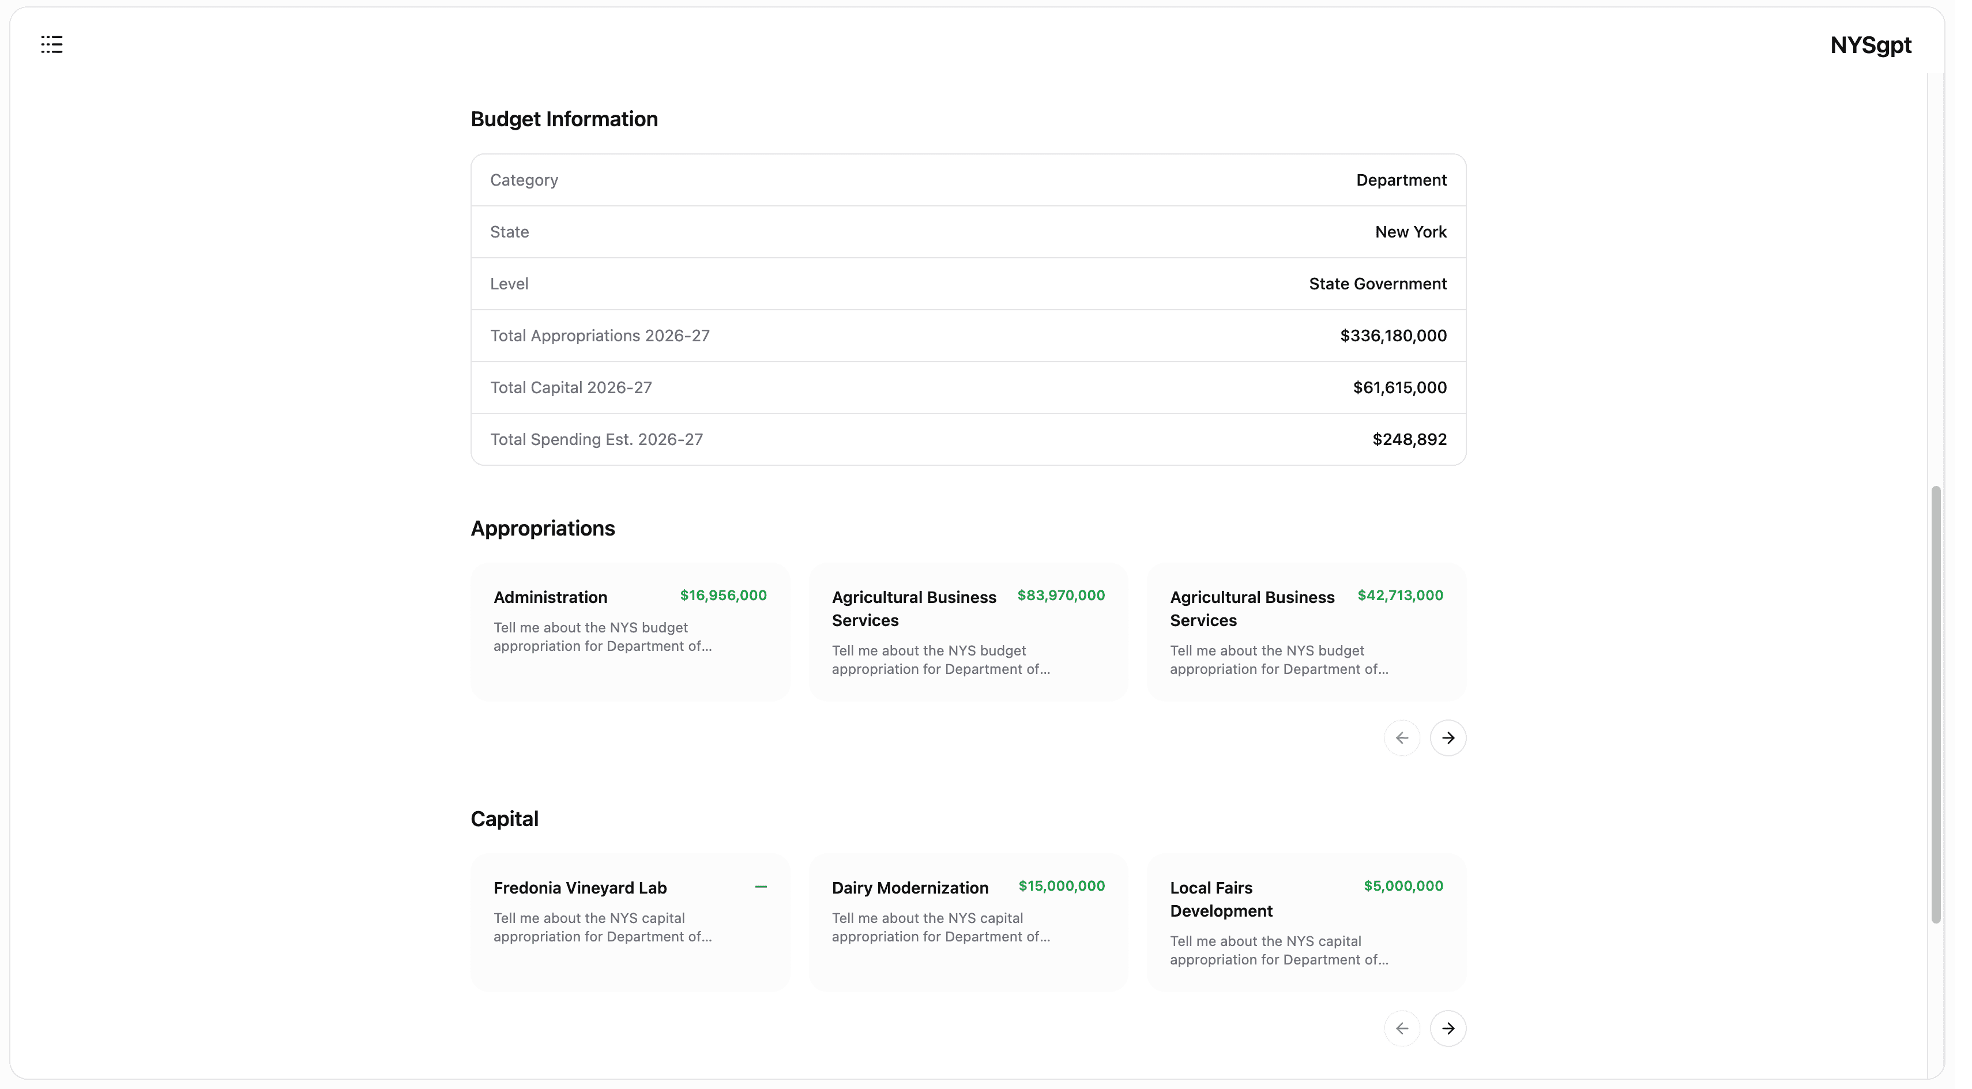The image size is (1972, 1089).
Task: Open the $83,970,000 Agricultural Business Services card
Action: (x=968, y=632)
